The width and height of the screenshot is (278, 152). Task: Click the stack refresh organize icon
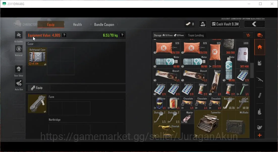coord(260,35)
